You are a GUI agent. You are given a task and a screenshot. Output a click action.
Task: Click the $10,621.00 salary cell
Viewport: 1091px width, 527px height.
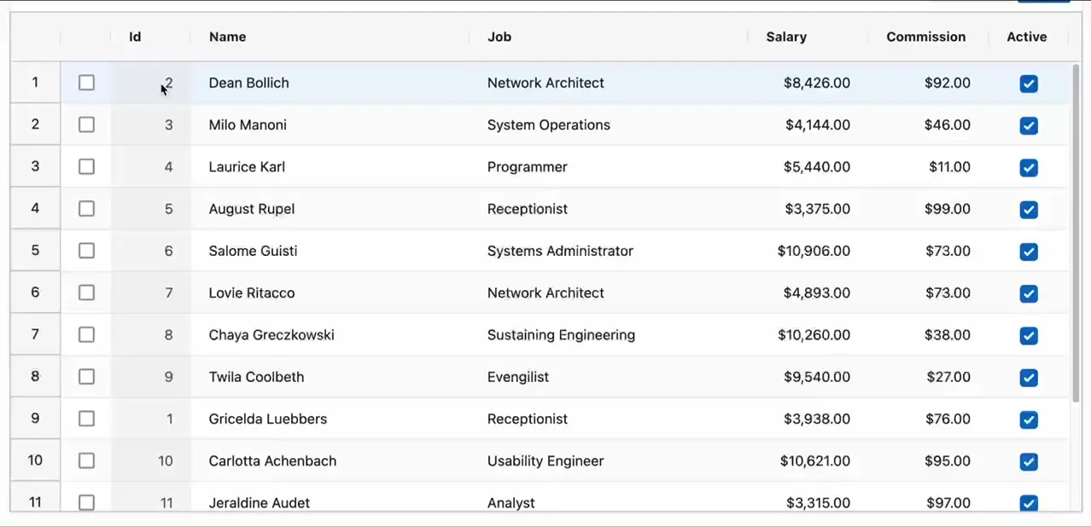pyautogui.click(x=814, y=461)
